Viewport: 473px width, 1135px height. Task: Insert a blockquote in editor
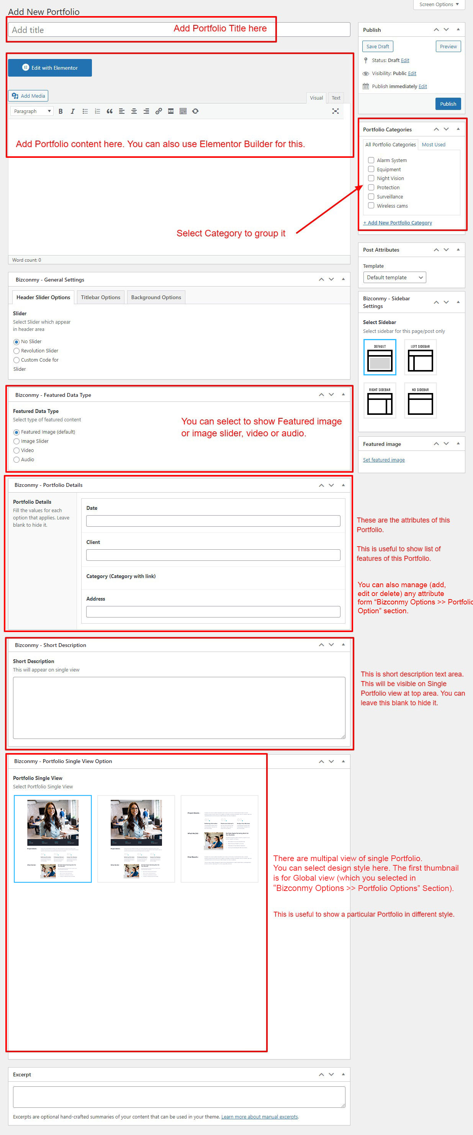109,111
